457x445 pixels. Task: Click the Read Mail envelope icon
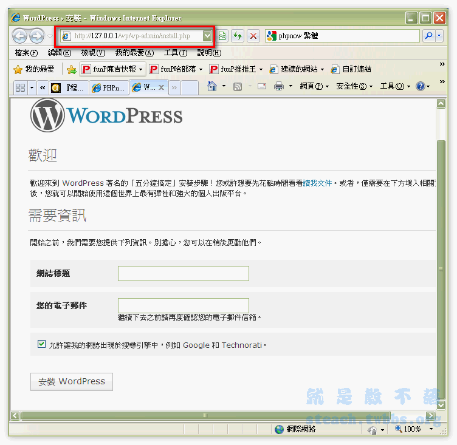[262, 86]
